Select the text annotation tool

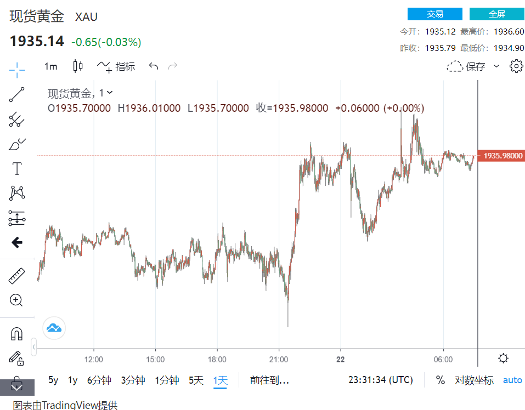pyautogui.click(x=17, y=168)
